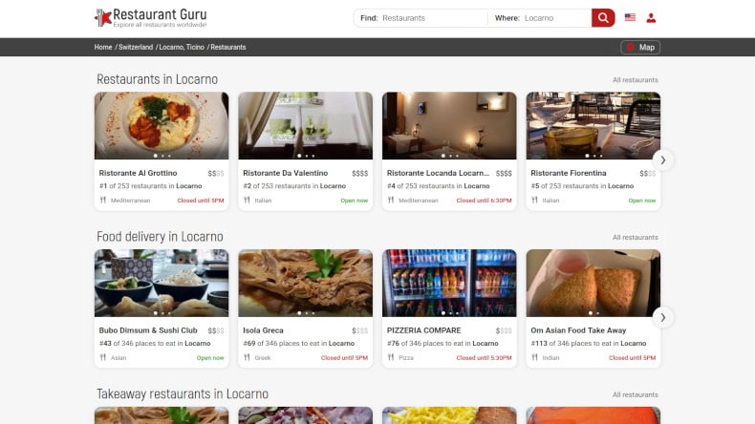Click 'Asian' cuisine label on Bubo Dimsum
Image resolution: width=755 pixels, height=424 pixels.
click(119, 357)
